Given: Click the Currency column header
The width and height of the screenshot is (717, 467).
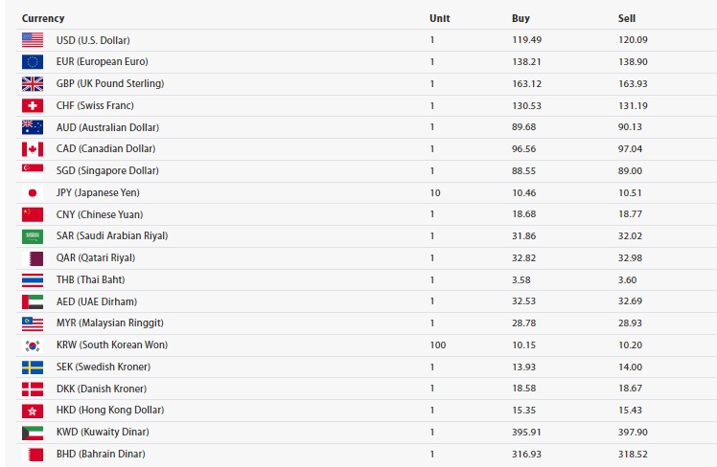Looking at the screenshot, I should [42, 18].
